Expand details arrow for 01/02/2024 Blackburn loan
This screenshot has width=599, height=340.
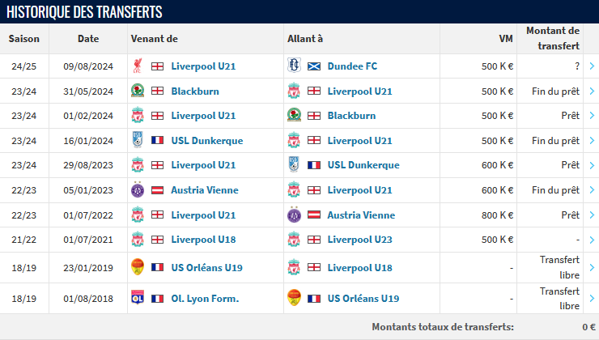pyautogui.click(x=592, y=116)
